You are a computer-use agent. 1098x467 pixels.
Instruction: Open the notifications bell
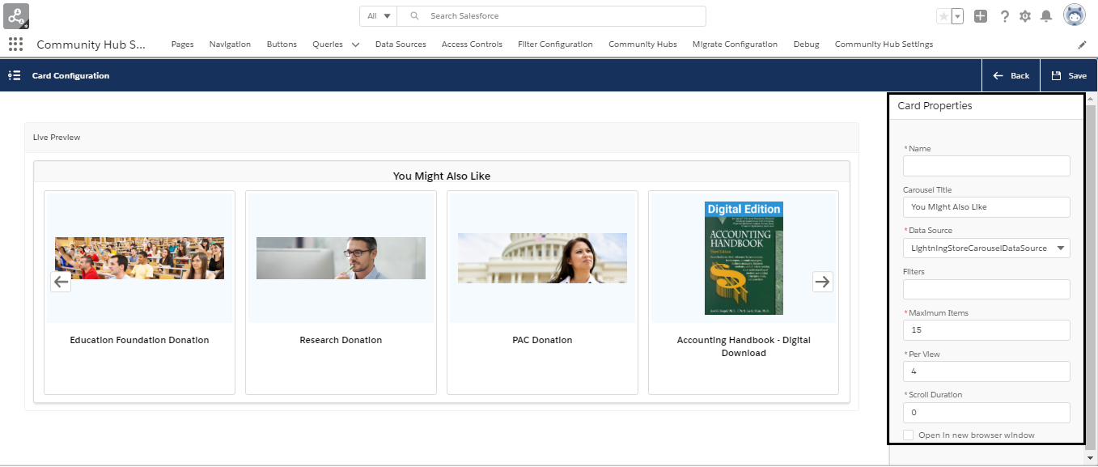(x=1046, y=16)
